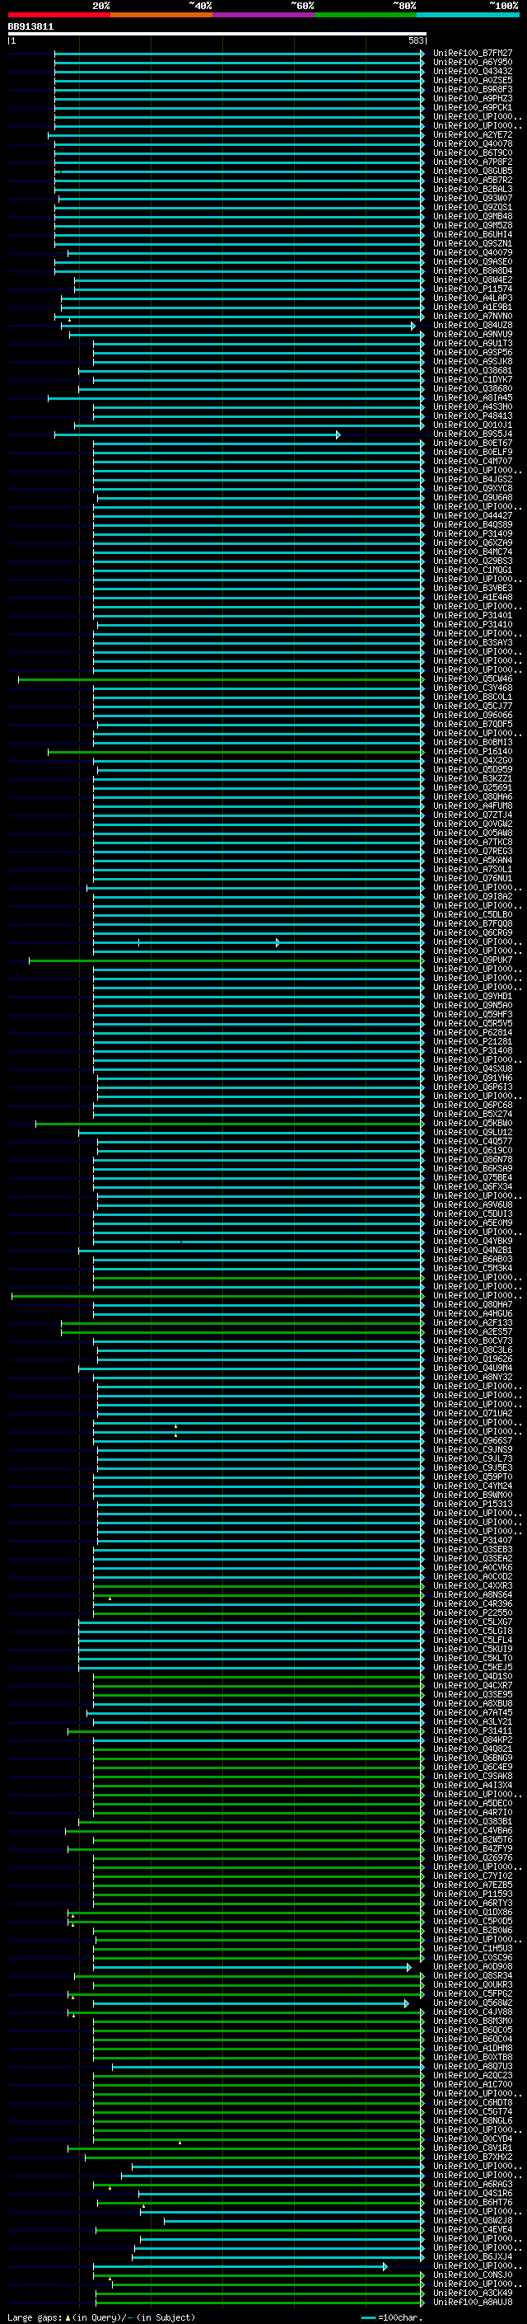Viewport: 527px width, 2324px height.
Task: Select label UniRef100_Q8GUB5
Action: point(473,171)
